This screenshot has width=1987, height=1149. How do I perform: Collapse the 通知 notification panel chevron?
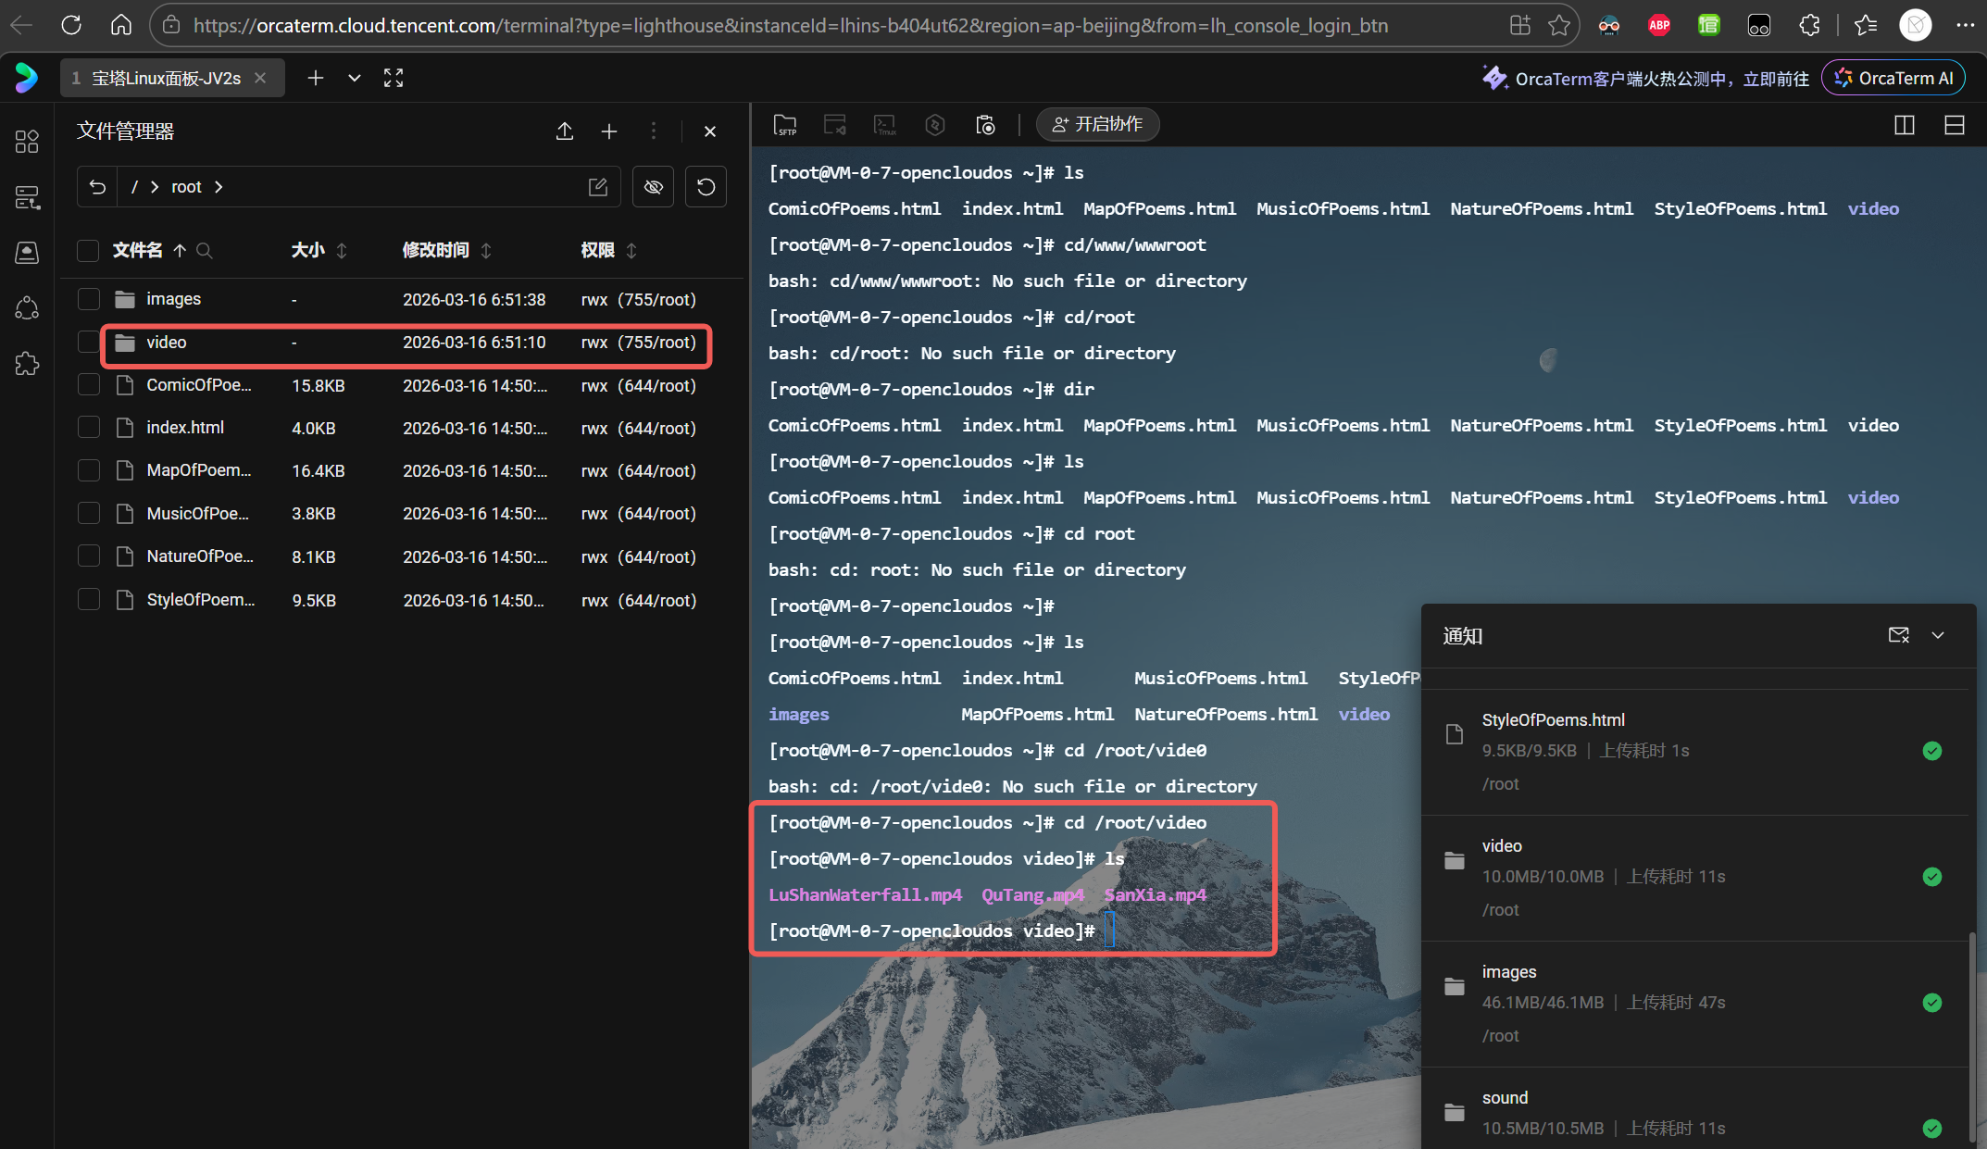pos(1938,635)
